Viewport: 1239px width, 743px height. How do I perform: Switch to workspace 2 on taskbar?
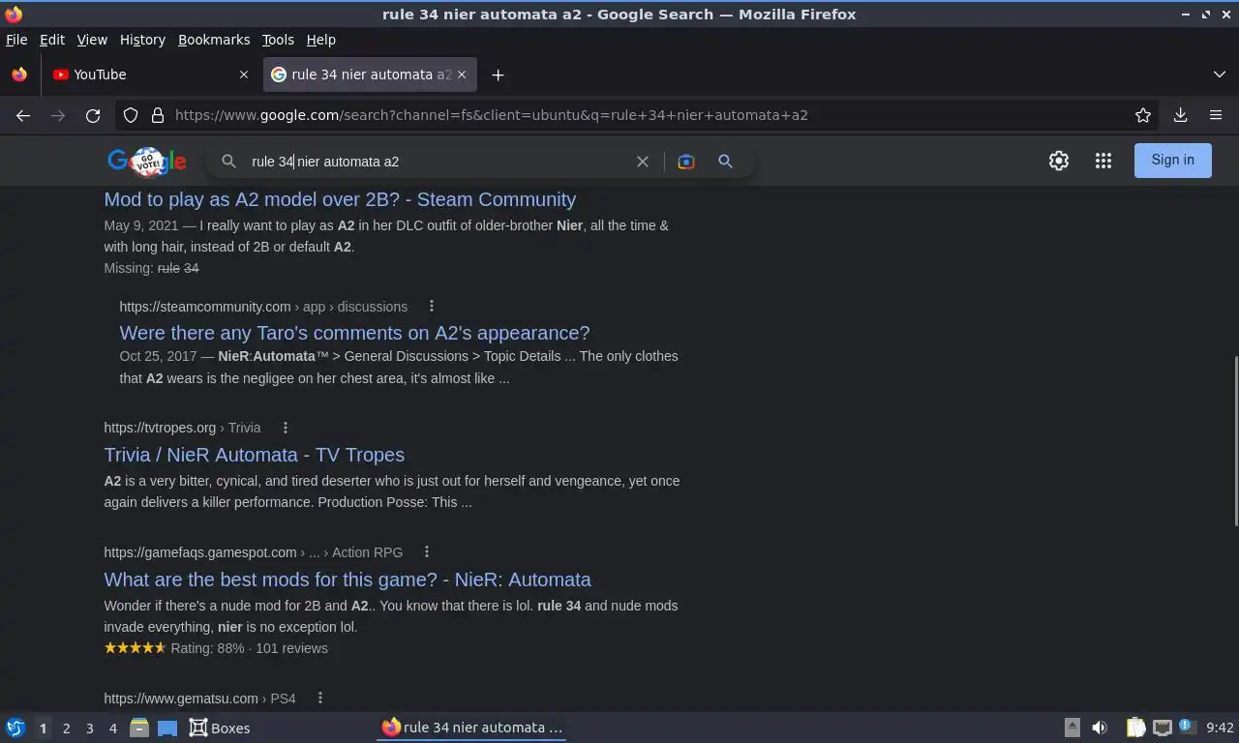[67, 728]
